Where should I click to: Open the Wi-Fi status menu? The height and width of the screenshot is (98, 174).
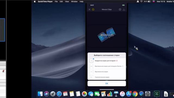(x=141, y=2)
